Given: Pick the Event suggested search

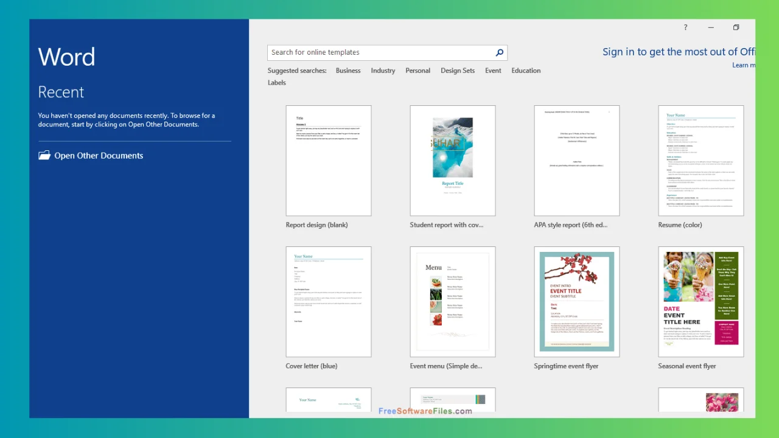Looking at the screenshot, I should pos(493,71).
